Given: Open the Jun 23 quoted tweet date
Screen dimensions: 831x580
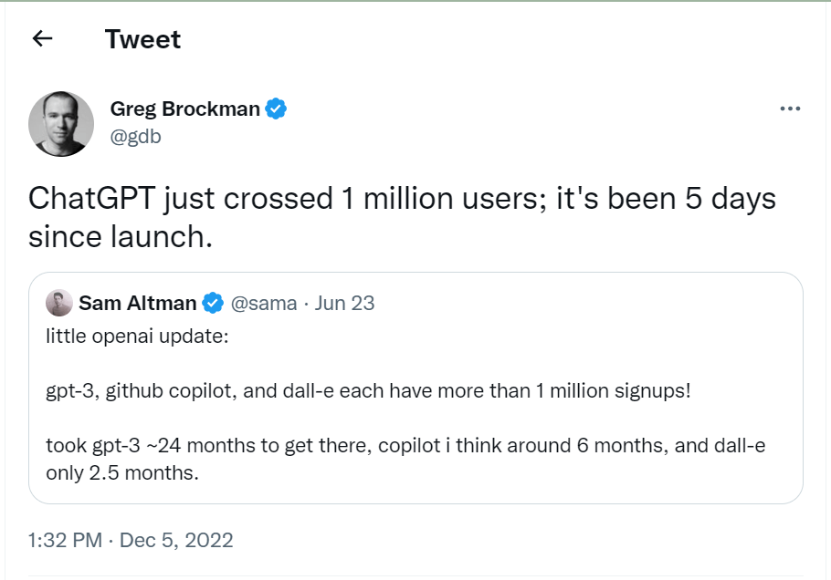Looking at the screenshot, I should pos(344,304).
